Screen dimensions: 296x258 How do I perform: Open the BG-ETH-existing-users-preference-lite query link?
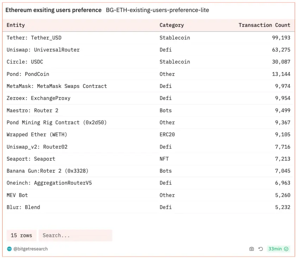pos(157,10)
